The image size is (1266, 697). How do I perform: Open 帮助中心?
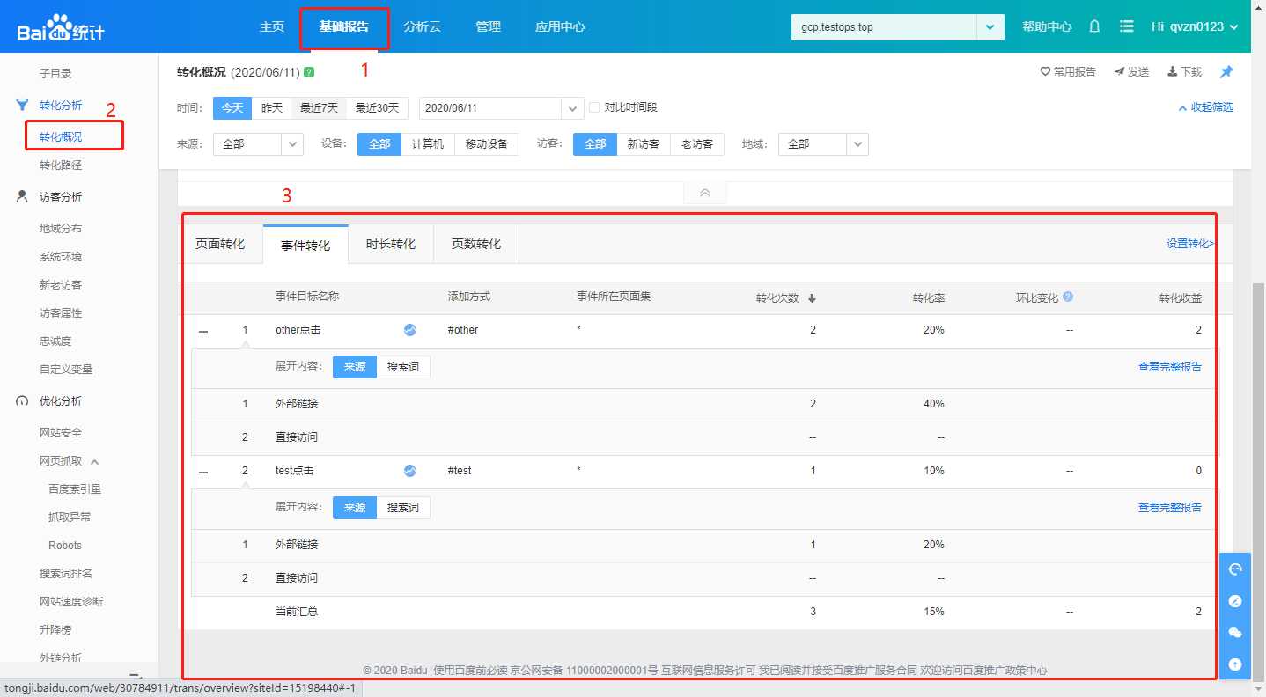click(x=1047, y=26)
